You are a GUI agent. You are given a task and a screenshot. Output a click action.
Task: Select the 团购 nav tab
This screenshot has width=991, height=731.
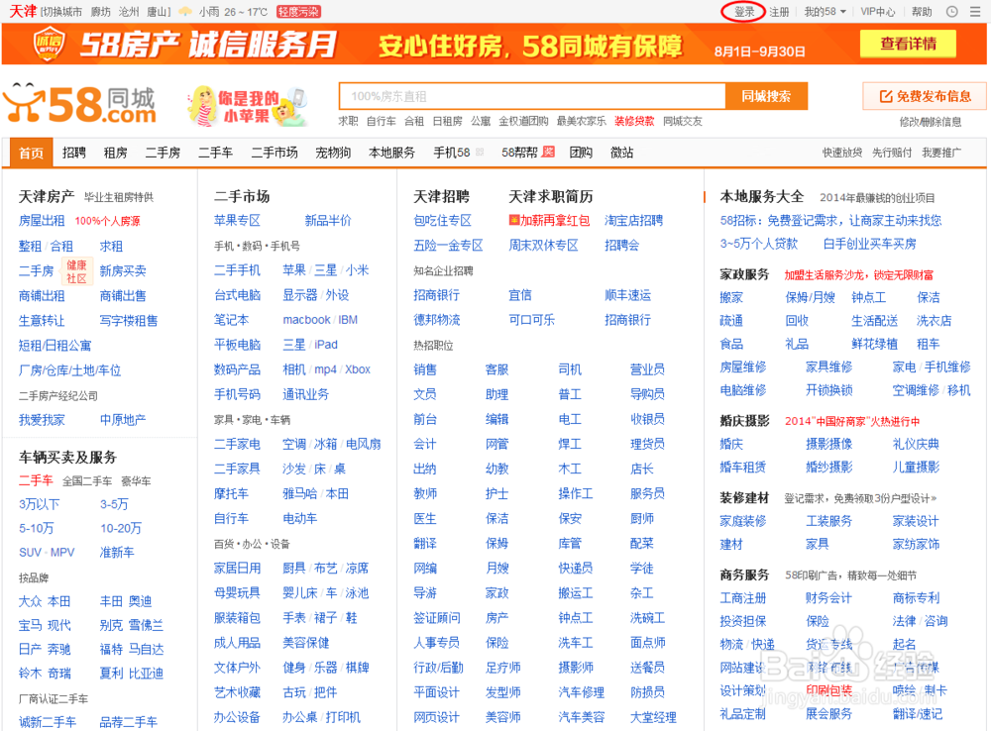581,153
